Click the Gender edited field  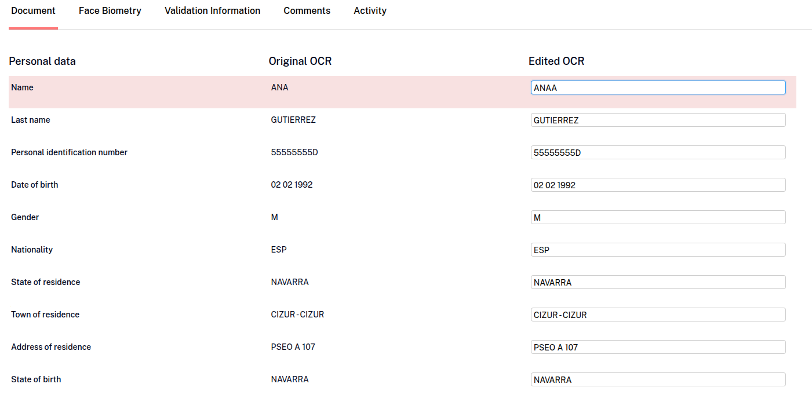tap(658, 217)
